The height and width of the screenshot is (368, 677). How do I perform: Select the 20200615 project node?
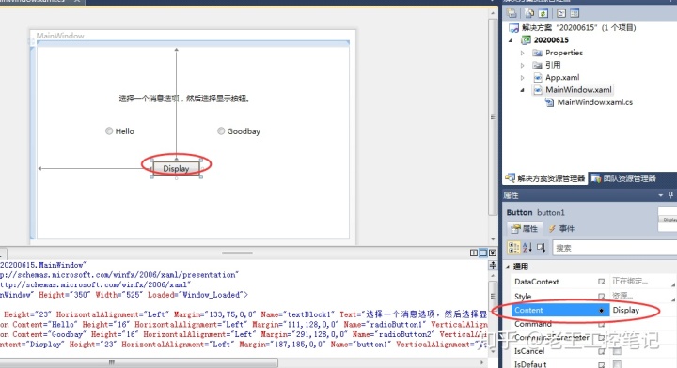coord(544,40)
